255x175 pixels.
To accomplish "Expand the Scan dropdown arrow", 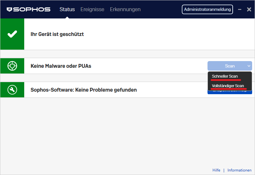I will [249, 66].
